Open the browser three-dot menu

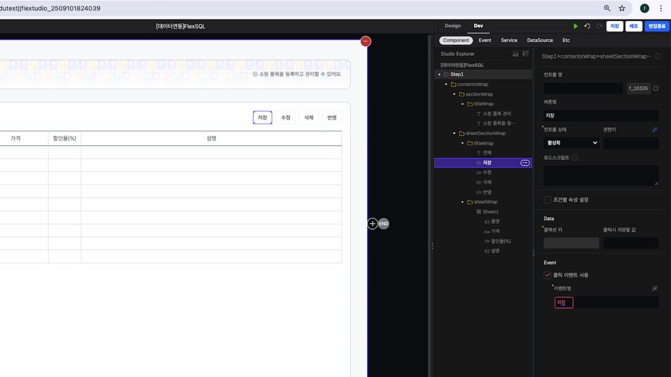pyautogui.click(x=661, y=8)
